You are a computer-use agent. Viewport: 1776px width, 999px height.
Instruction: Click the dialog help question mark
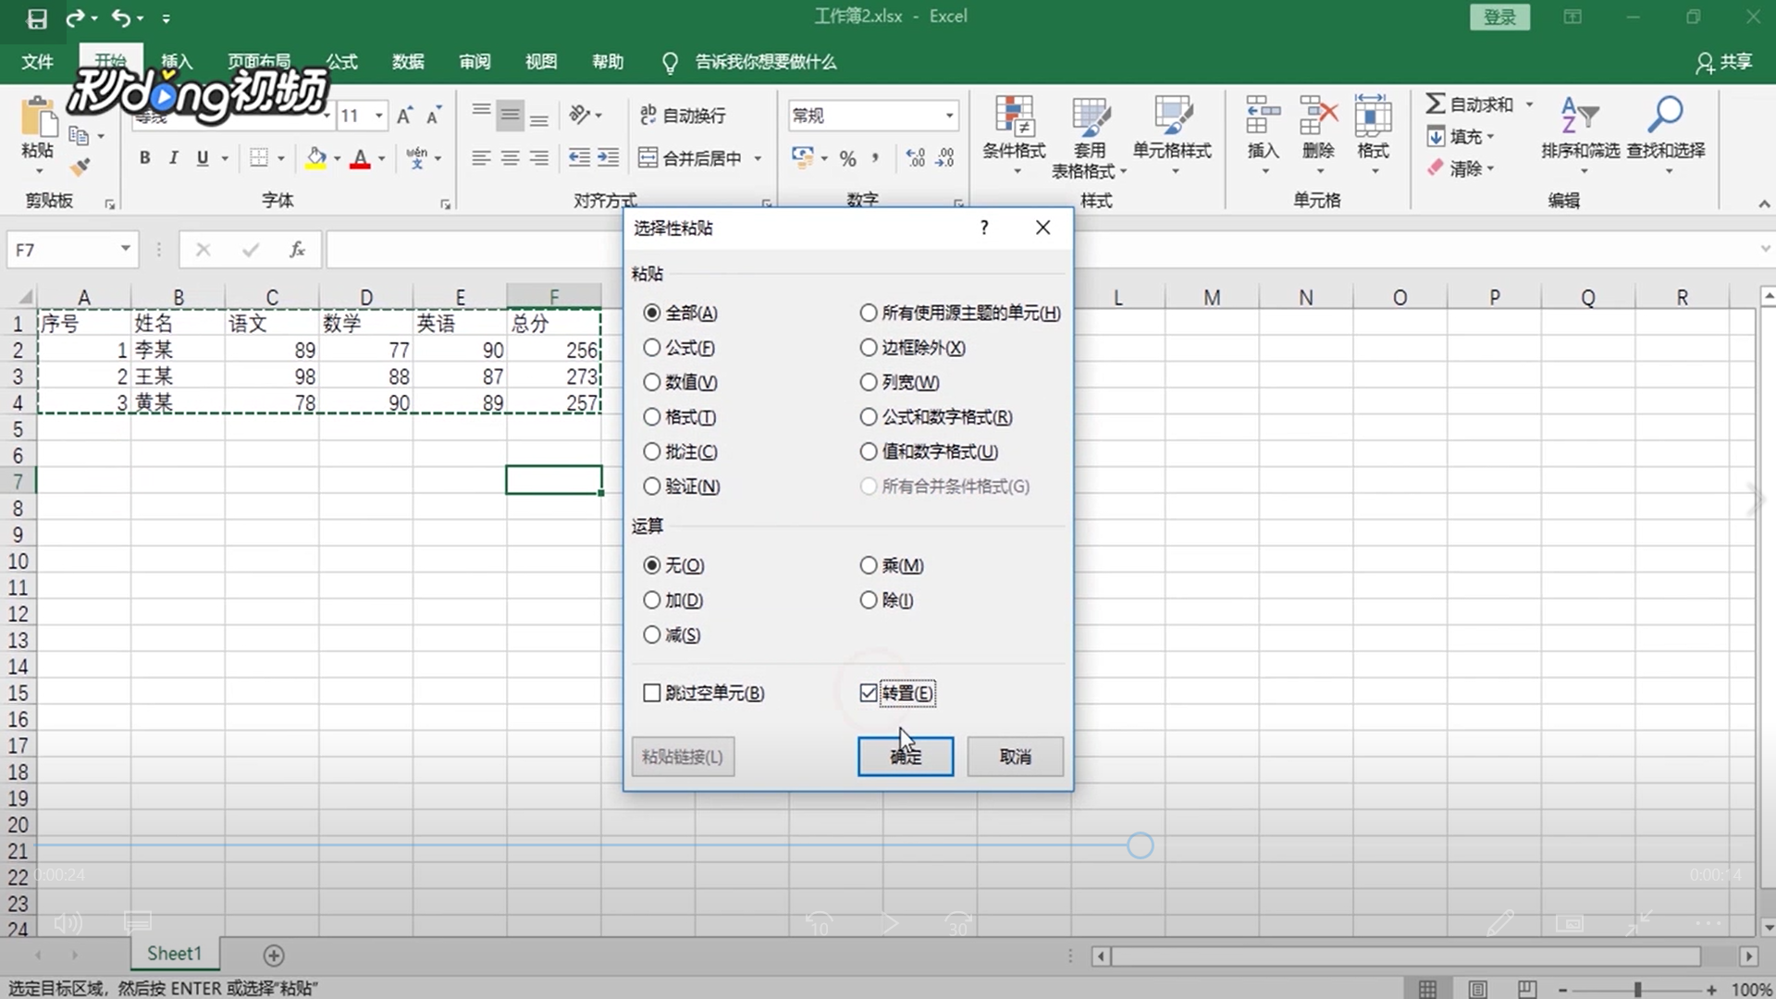pyautogui.click(x=984, y=228)
